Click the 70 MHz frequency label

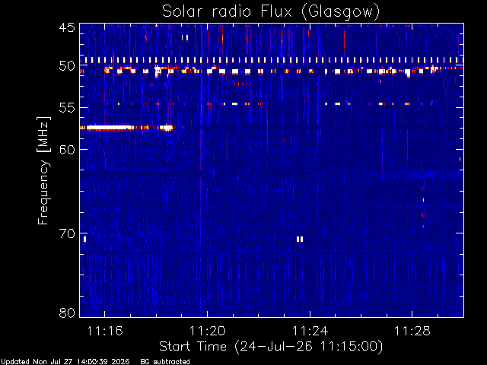[x=67, y=233]
